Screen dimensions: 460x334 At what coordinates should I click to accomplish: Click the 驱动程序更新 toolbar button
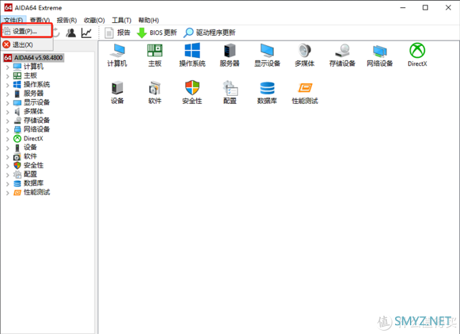pyautogui.click(x=209, y=32)
